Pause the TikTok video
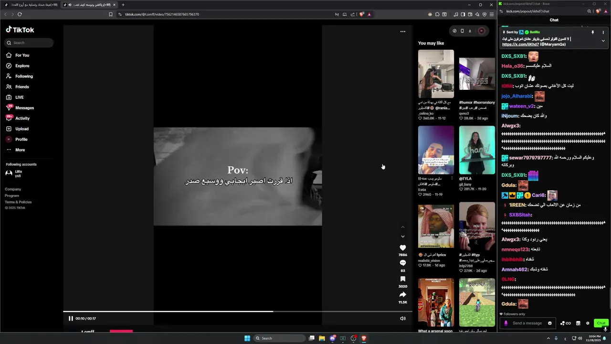611x344 pixels. [71, 319]
